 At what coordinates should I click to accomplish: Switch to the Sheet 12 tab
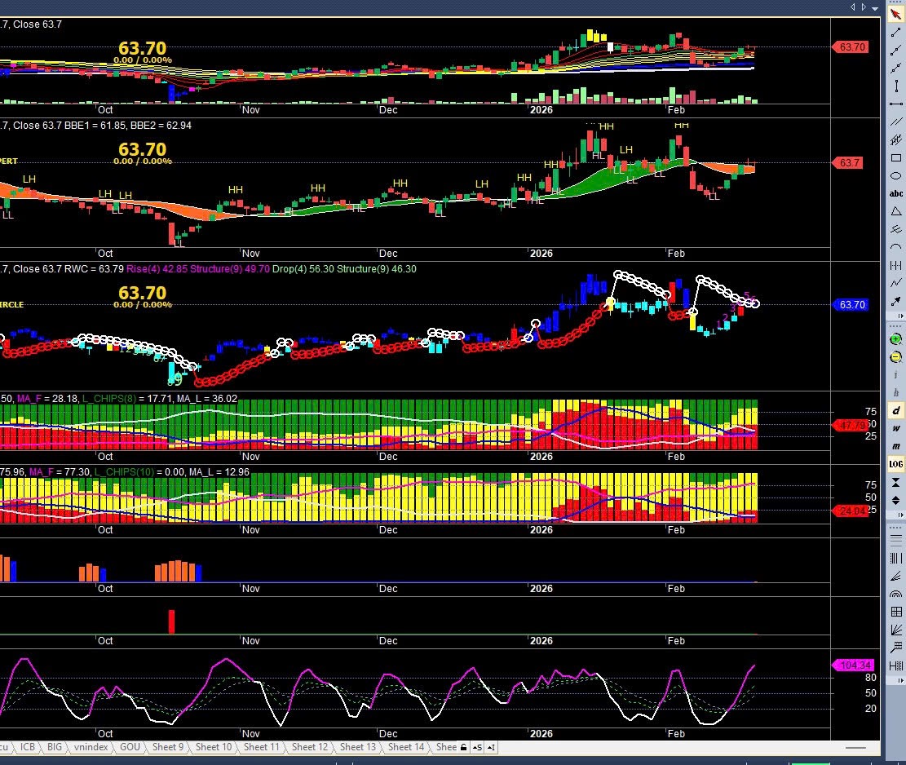(x=310, y=746)
